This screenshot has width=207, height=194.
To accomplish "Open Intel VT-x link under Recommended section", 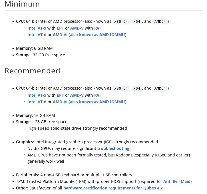I will click(x=37, y=95).
